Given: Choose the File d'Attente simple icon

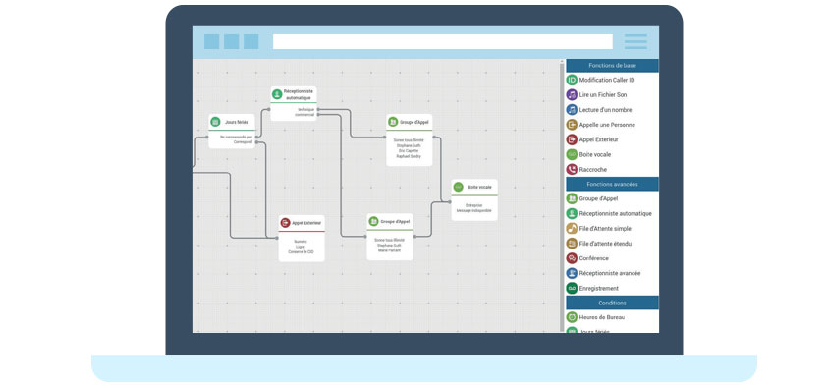Looking at the screenshot, I should pyautogui.click(x=572, y=229).
